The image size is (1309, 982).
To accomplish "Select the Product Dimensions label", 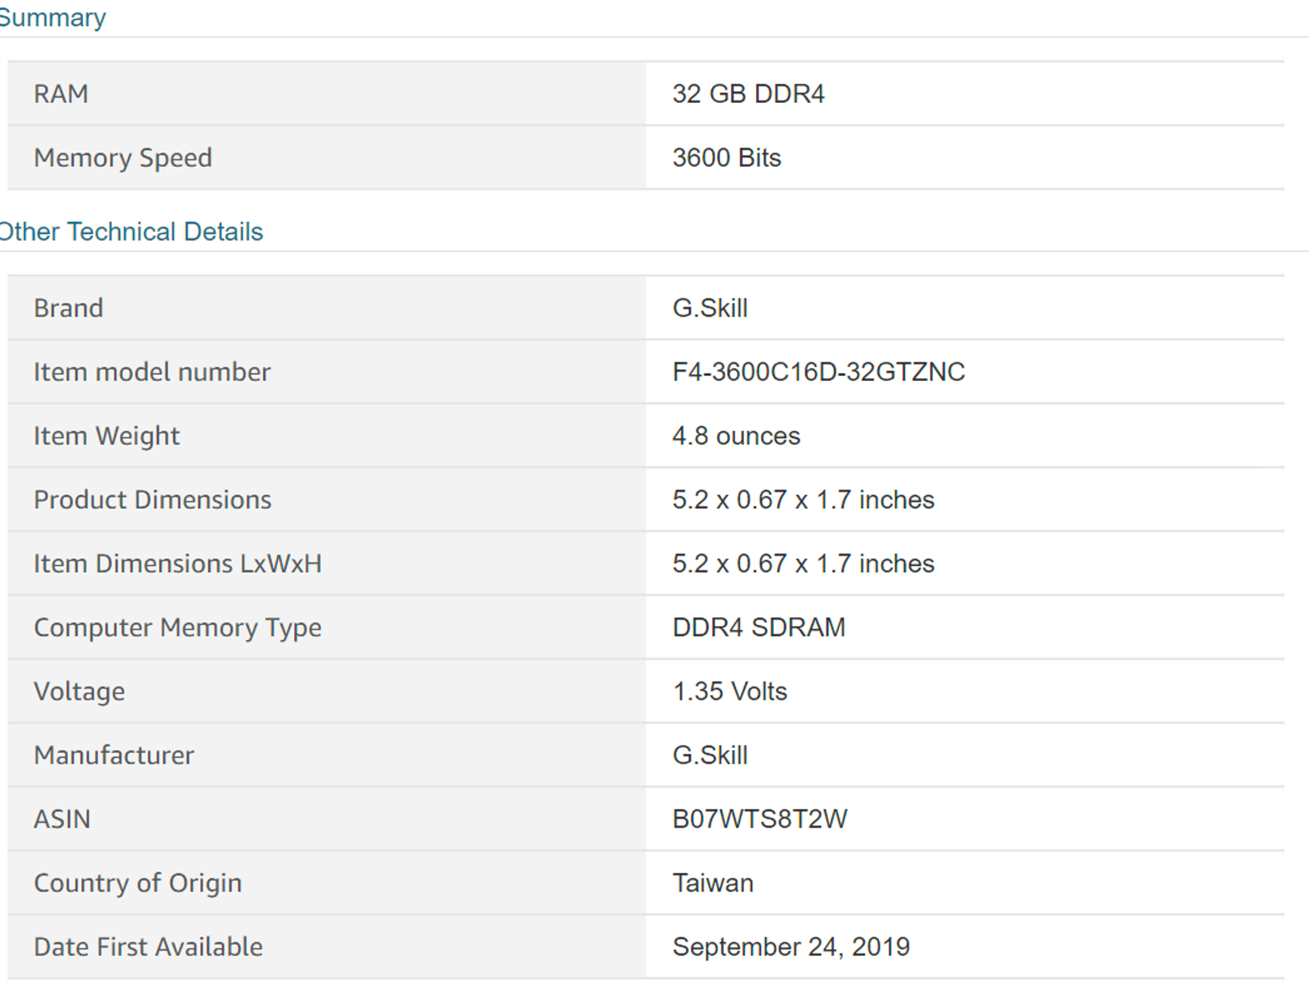I will tap(153, 500).
